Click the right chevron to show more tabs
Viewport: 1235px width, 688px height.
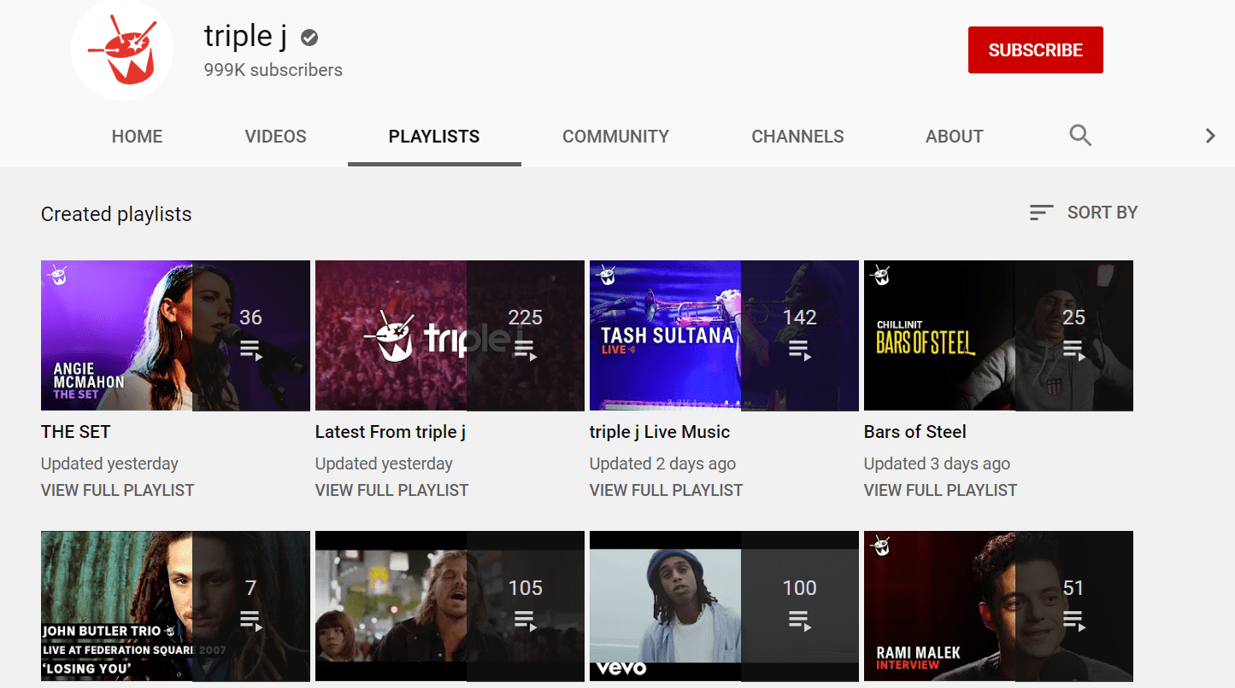click(x=1209, y=136)
